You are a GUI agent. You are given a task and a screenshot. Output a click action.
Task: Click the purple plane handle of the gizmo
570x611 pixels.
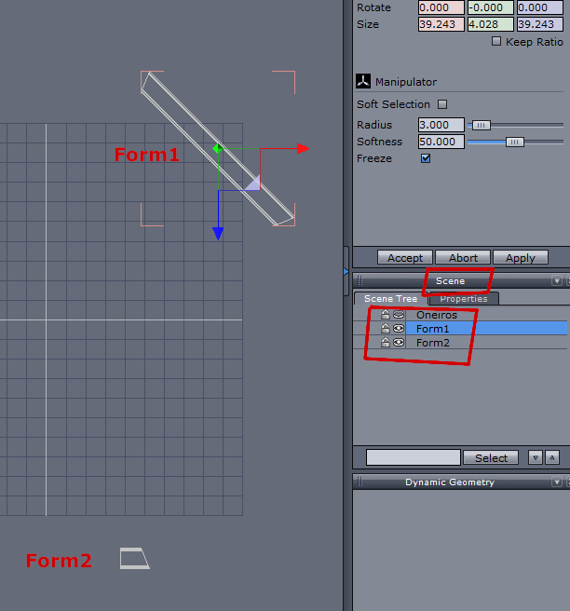coord(253,183)
